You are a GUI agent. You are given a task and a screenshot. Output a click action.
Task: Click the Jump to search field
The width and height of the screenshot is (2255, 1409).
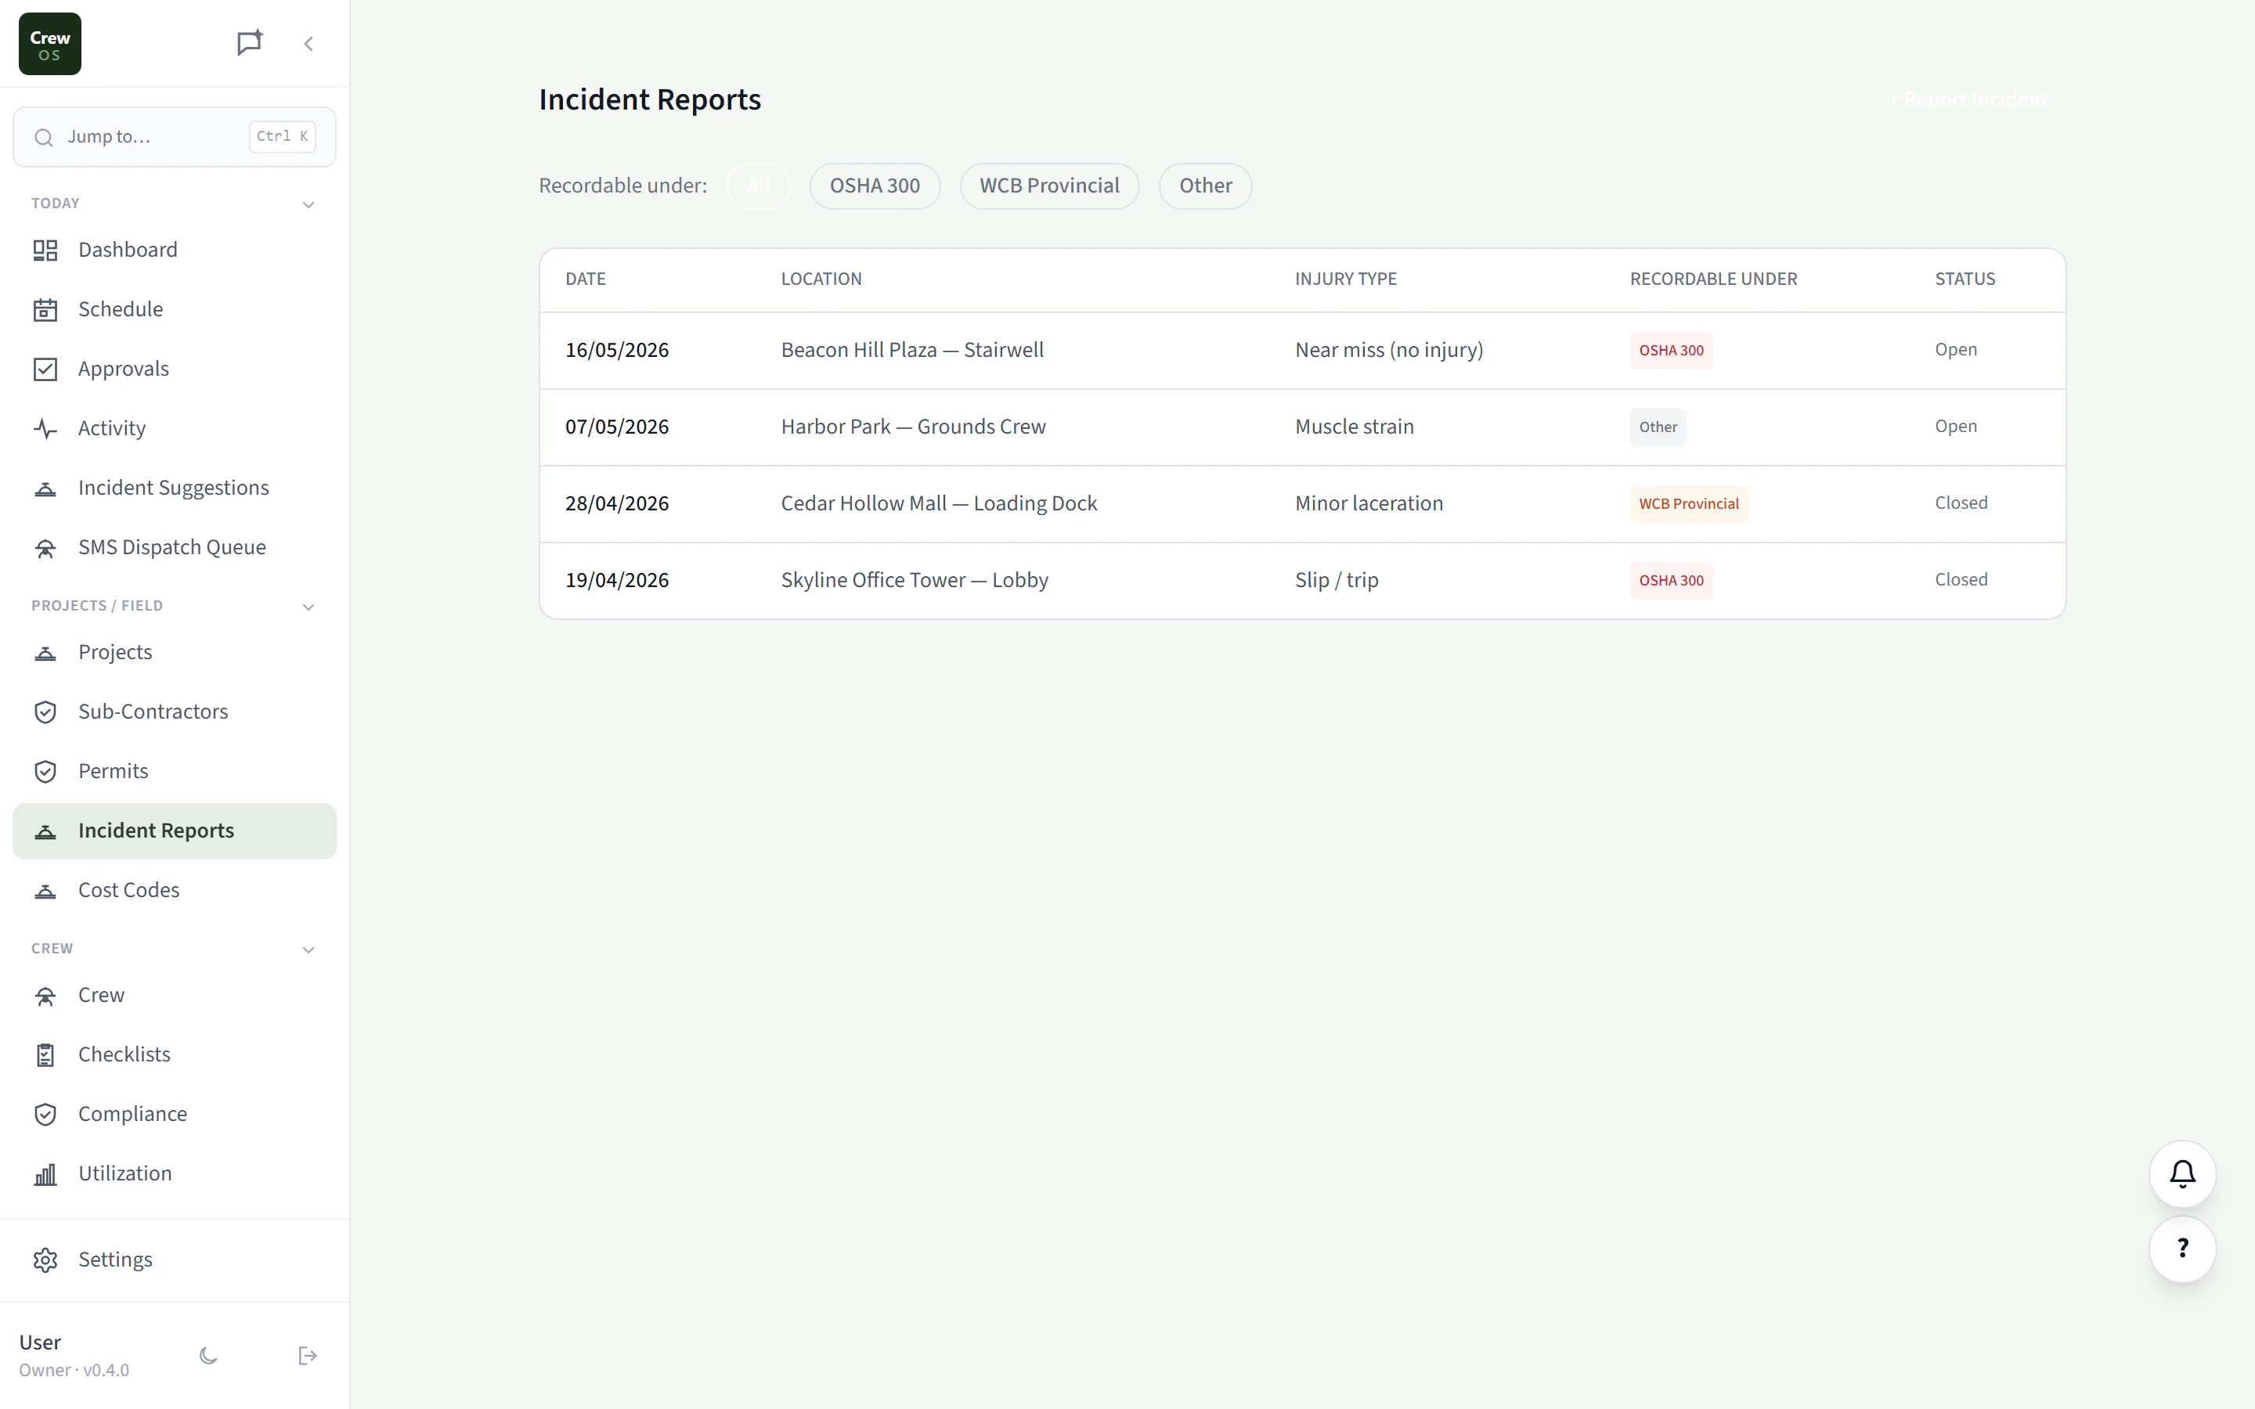[x=175, y=137]
